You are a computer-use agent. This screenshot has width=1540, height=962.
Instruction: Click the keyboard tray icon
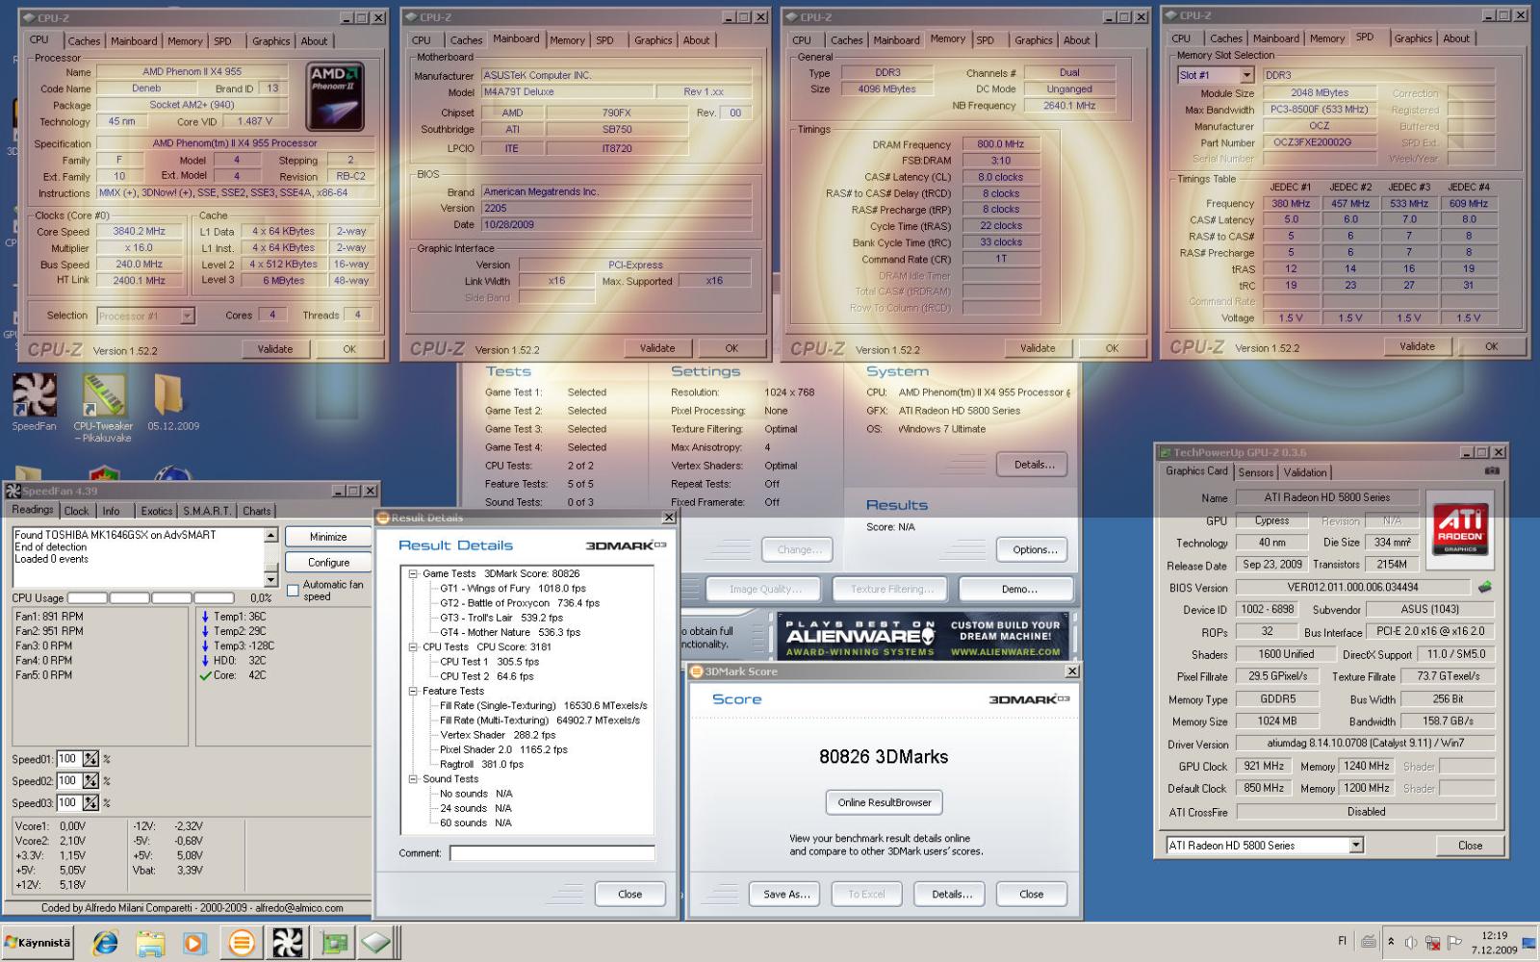(x=1370, y=942)
